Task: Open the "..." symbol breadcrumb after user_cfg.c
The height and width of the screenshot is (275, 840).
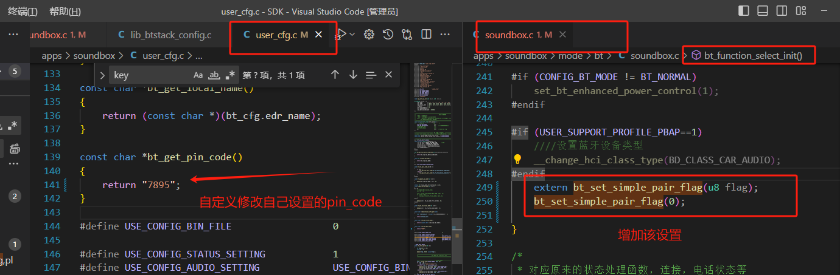Action: coord(198,56)
